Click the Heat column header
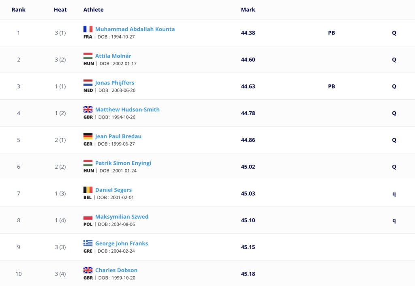415x286 pixels. pyautogui.click(x=60, y=10)
